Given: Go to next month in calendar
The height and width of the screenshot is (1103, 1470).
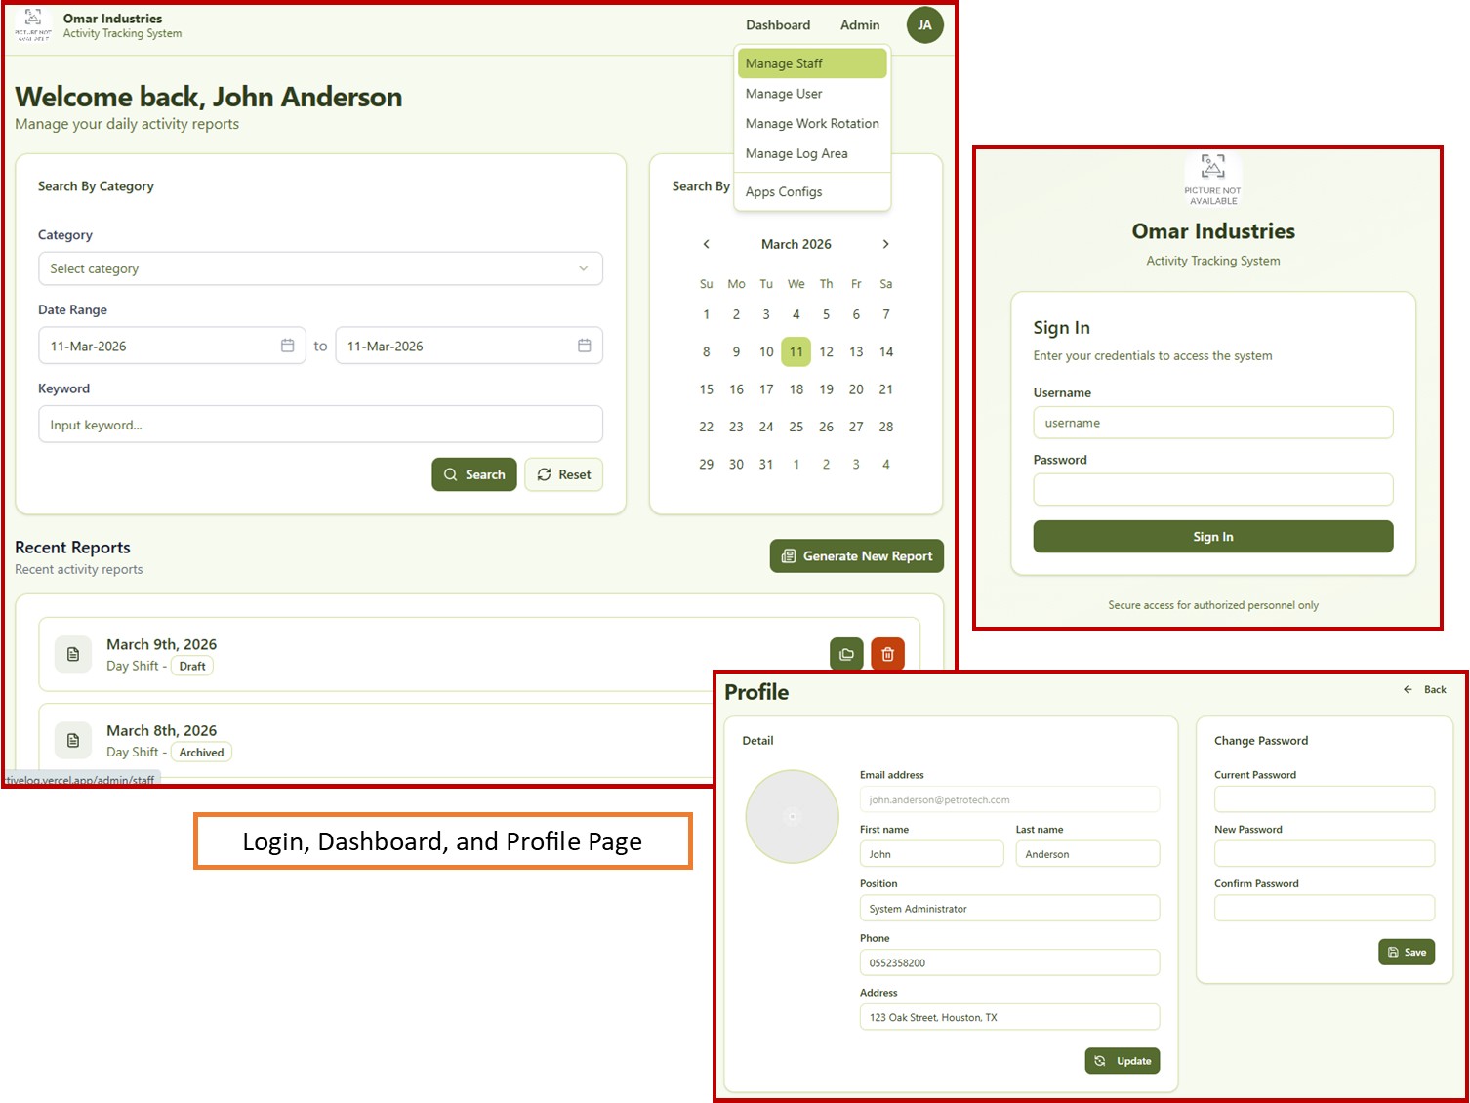Looking at the screenshot, I should coord(885,244).
